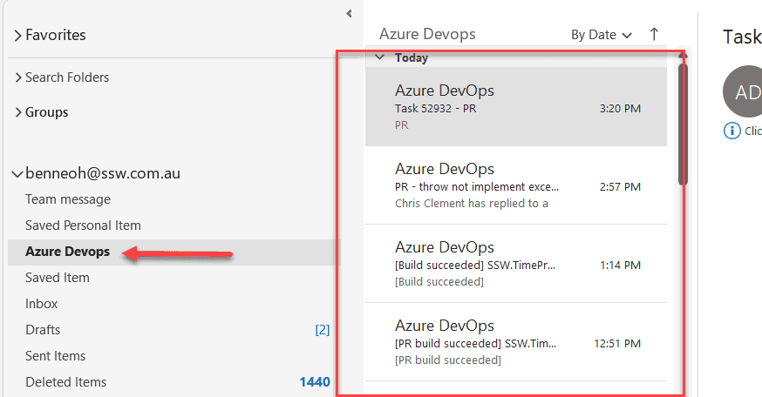Go to the Drafts folder
The height and width of the screenshot is (397, 762).
(43, 330)
